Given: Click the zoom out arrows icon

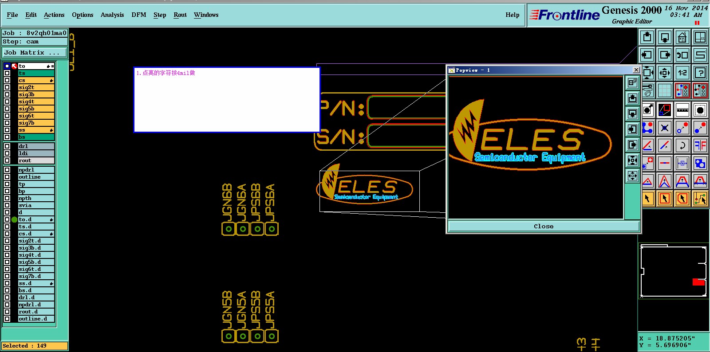Looking at the screenshot, I should tap(665, 73).
